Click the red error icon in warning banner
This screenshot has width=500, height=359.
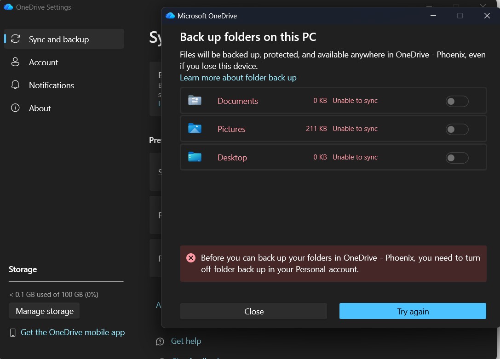click(x=191, y=258)
